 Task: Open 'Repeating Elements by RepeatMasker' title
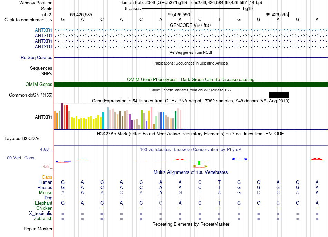191,224
